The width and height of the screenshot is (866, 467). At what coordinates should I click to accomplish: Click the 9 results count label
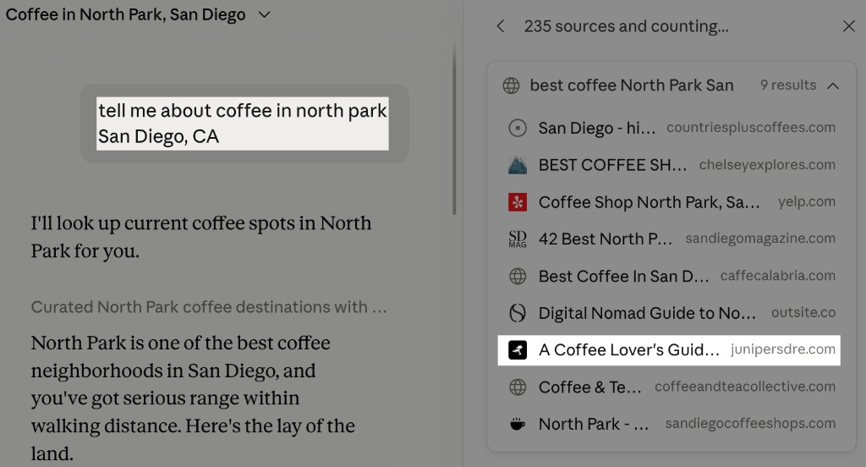tap(788, 85)
